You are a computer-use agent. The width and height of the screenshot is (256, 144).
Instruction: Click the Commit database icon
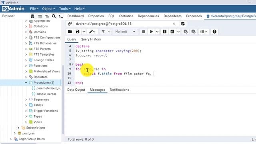(x=186, y=32)
